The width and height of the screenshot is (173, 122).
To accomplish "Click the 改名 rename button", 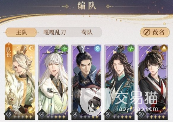I will 155,32.
